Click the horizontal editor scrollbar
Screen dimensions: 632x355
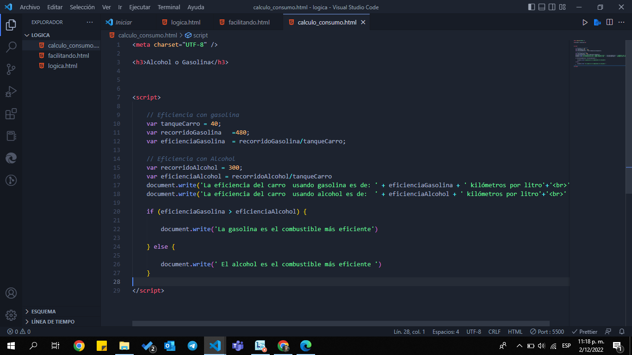point(341,324)
